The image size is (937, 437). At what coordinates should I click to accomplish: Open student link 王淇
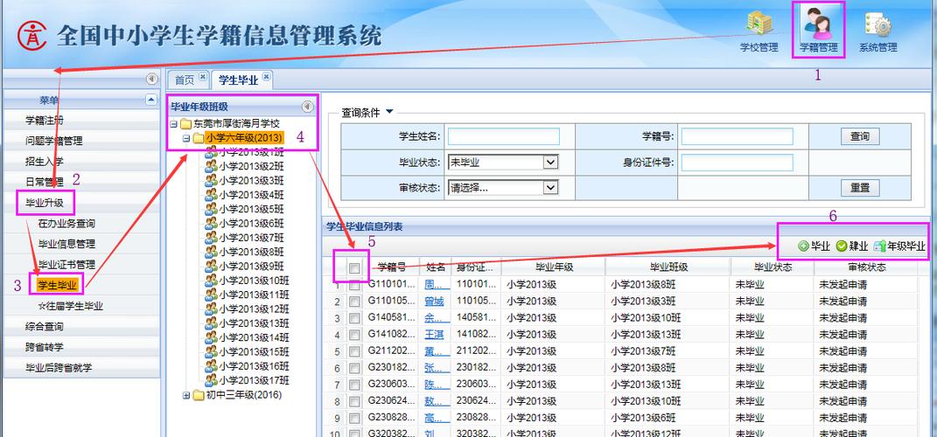point(435,335)
